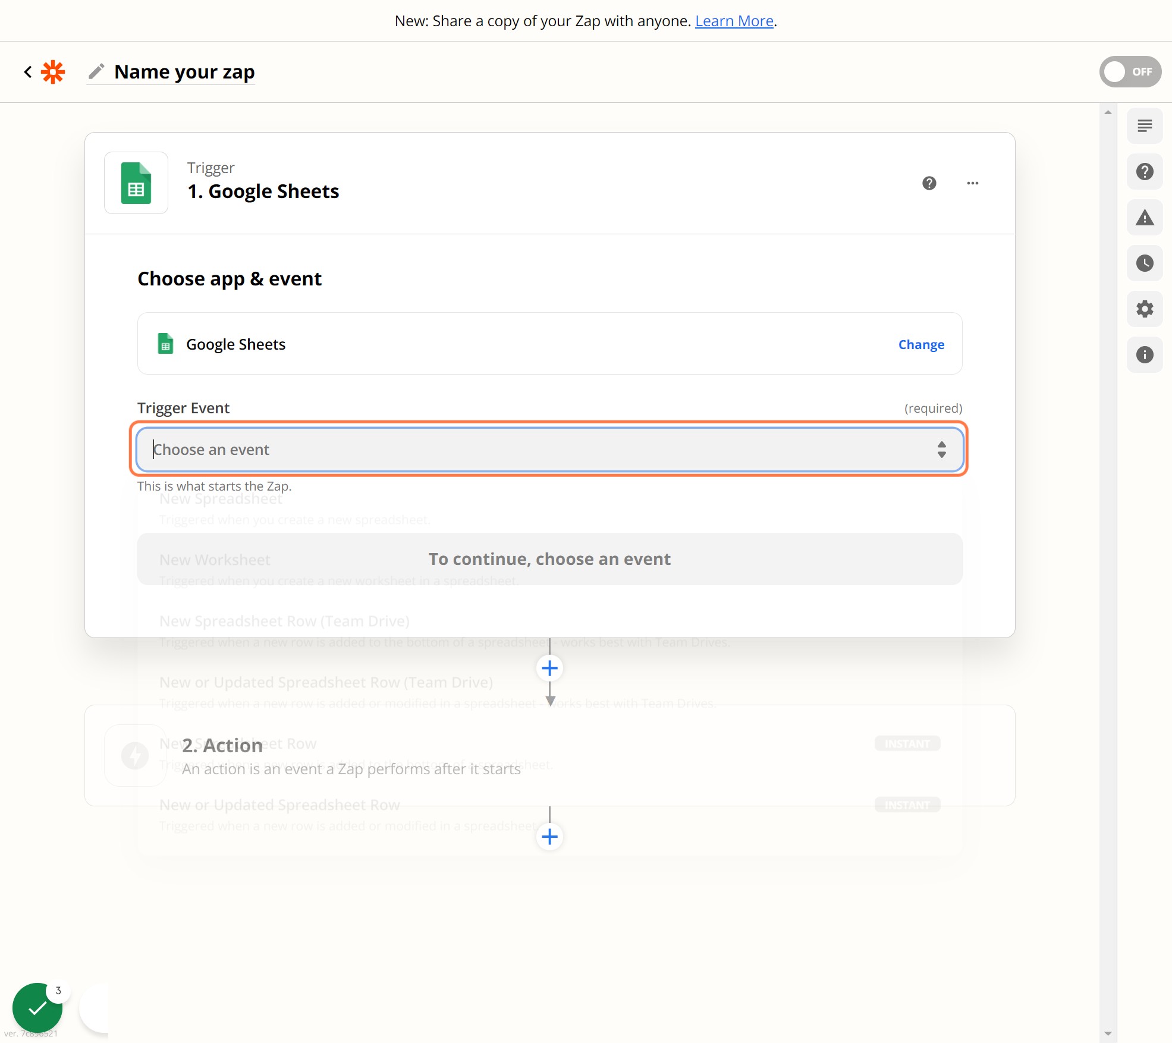Viewport: 1172px width, 1043px height.
Task: Select the small Google Sheets app icon
Action: [165, 344]
